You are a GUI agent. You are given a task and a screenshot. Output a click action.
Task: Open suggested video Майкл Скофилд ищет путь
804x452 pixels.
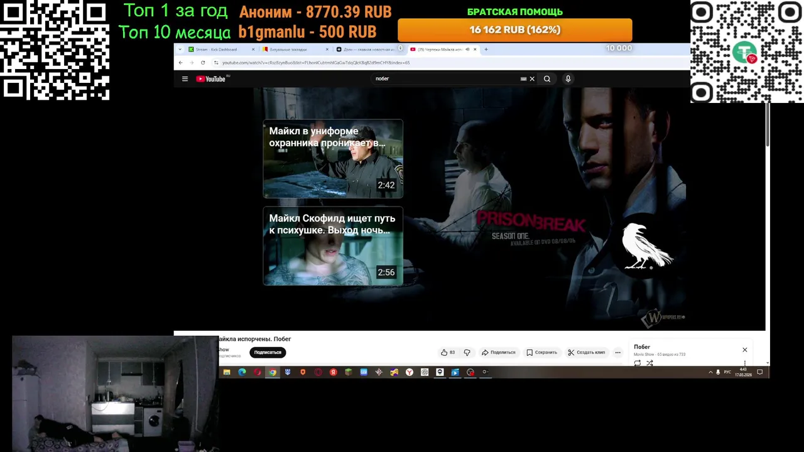click(333, 246)
